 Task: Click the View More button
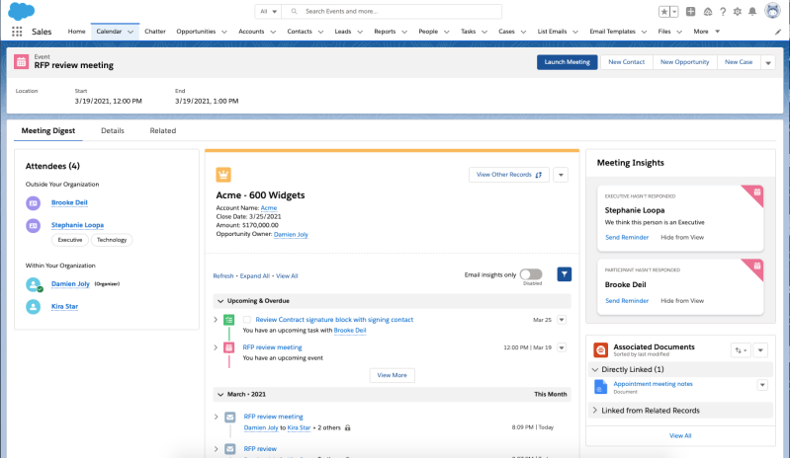[392, 375]
